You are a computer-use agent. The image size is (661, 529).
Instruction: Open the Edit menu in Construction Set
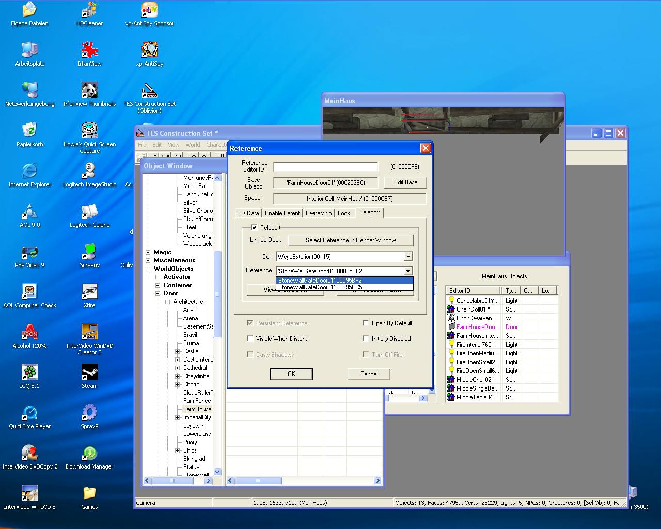tap(157, 145)
